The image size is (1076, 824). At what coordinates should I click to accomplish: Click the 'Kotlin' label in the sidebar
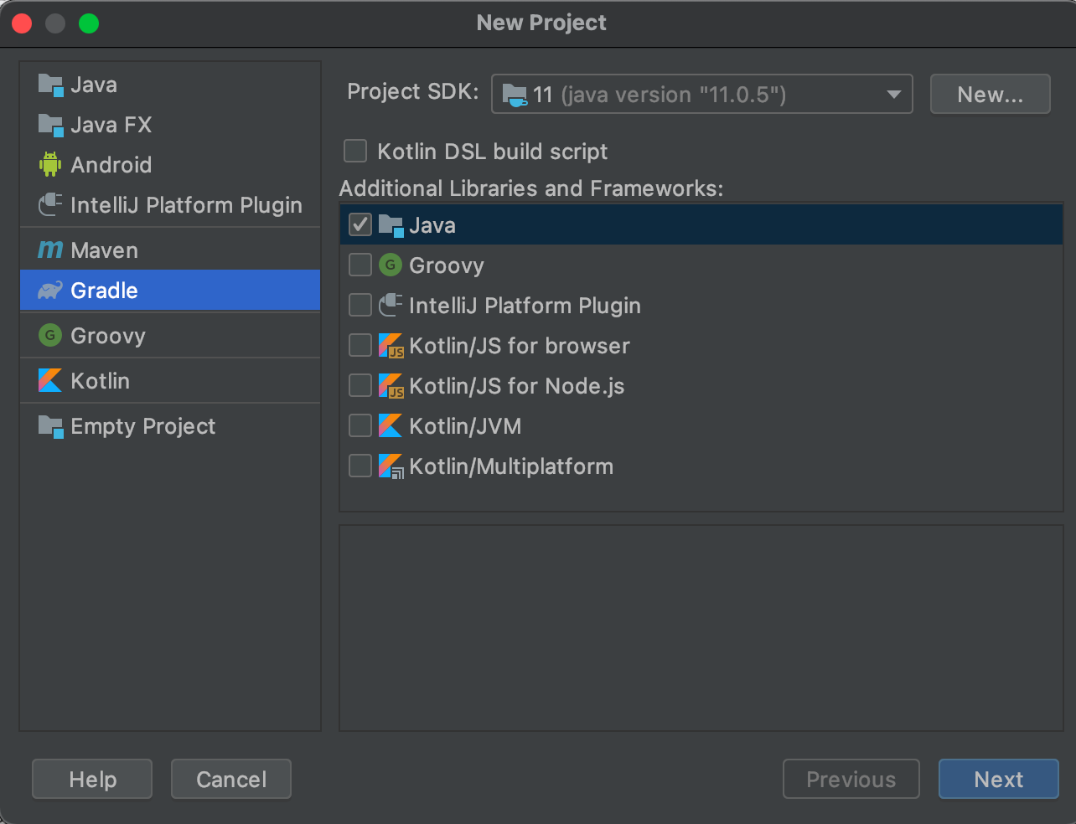(101, 381)
